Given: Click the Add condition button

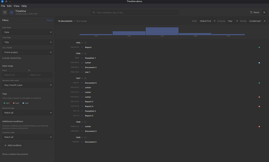Looking at the screenshot, I should tap(13, 145).
